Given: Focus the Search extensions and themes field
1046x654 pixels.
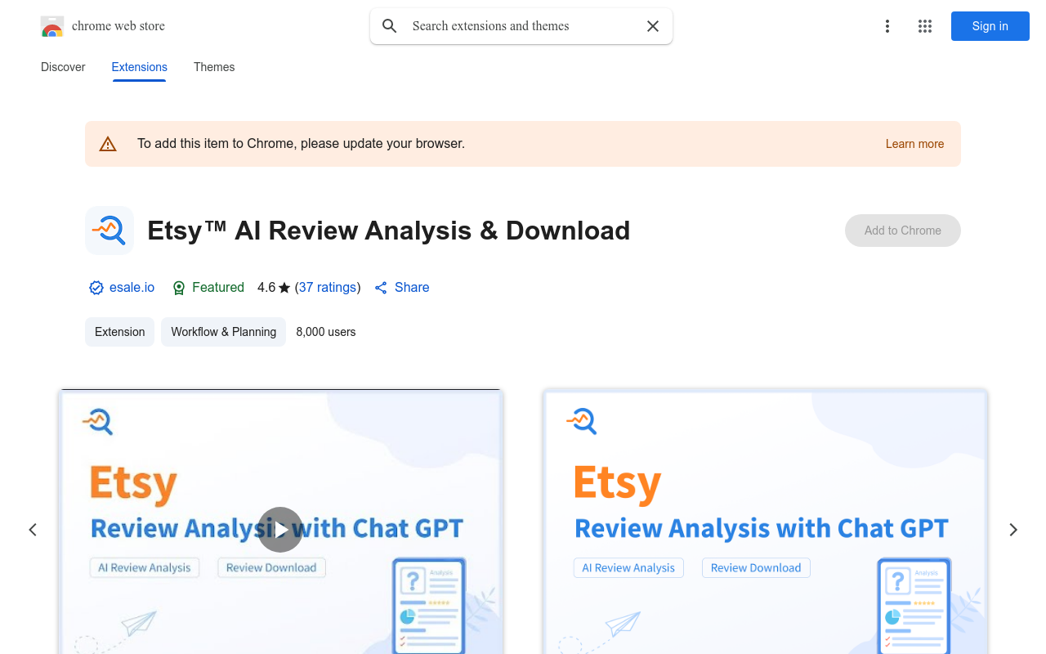Looking at the screenshot, I should [521, 26].
